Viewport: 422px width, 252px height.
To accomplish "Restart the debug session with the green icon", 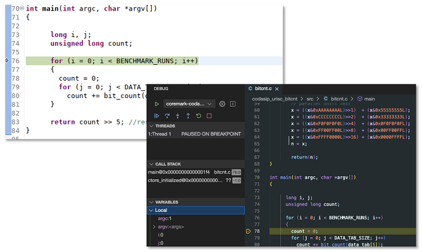I will point(198,116).
